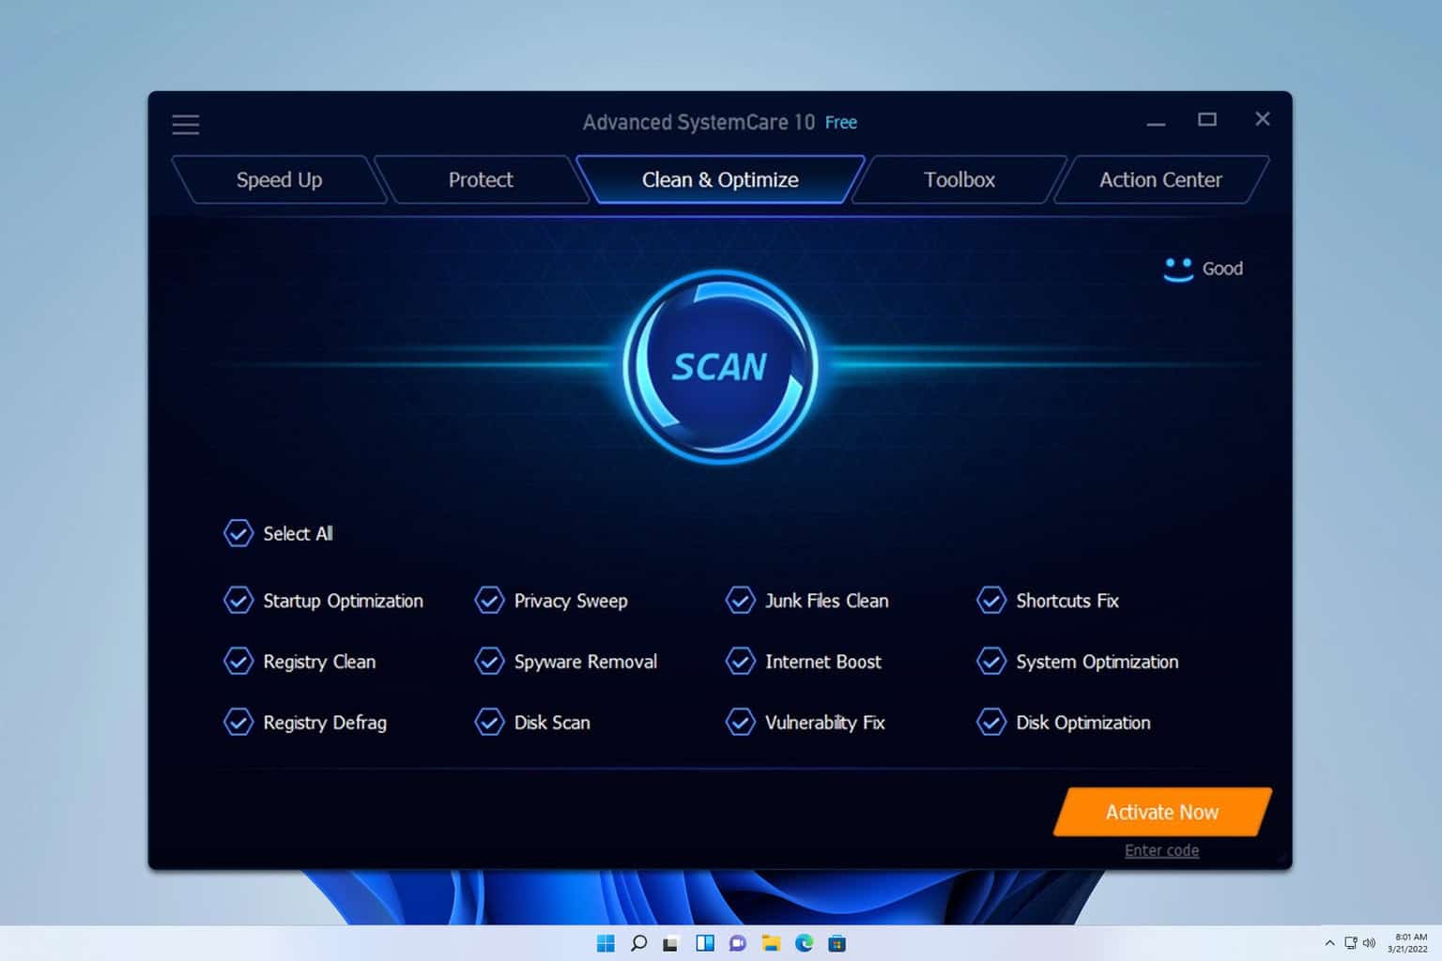Screen dimensions: 1442x961
Task: Switch to the Protect tab
Action: tap(481, 179)
